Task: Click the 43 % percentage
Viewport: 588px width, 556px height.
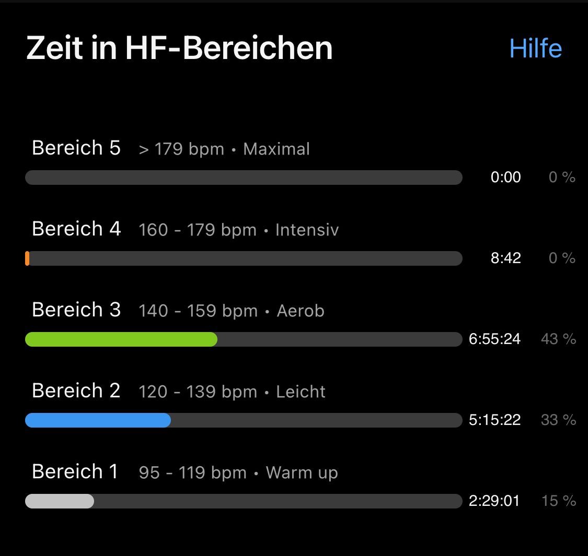Action: pos(558,339)
